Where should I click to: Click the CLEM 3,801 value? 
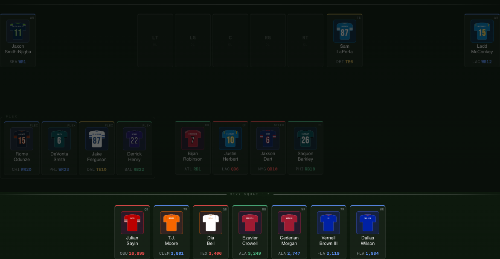pos(172,253)
